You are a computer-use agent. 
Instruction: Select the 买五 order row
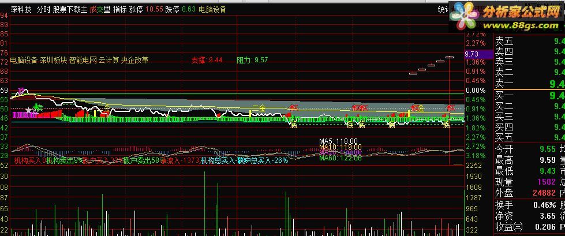[530, 137]
